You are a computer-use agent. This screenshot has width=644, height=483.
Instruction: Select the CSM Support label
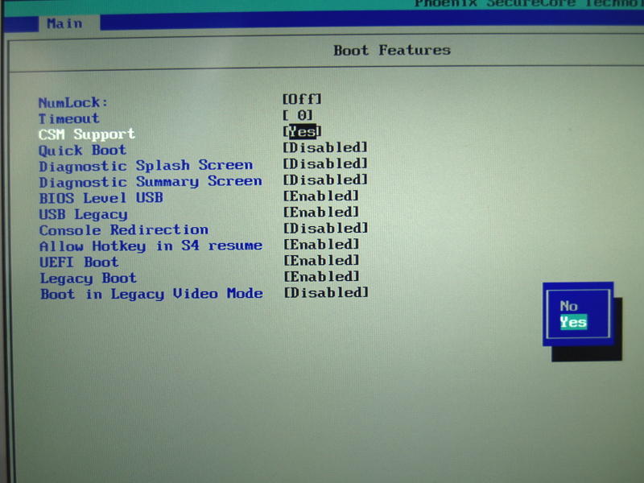pyautogui.click(x=87, y=134)
